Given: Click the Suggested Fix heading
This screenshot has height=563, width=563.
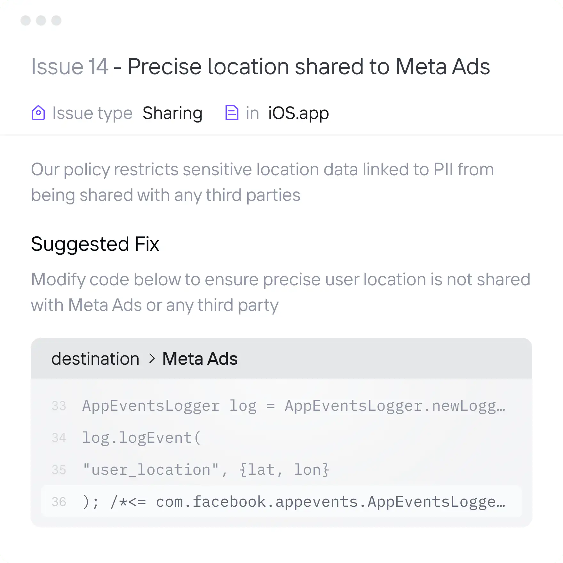Looking at the screenshot, I should (x=95, y=244).
